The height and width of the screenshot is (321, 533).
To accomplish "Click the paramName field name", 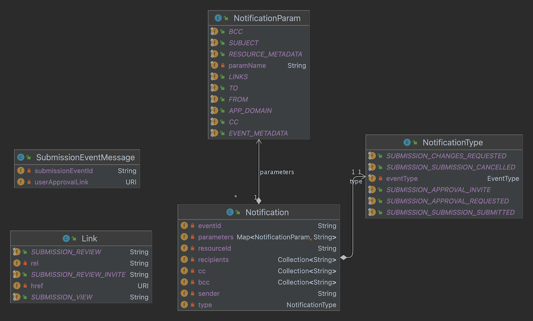I will point(247,65).
